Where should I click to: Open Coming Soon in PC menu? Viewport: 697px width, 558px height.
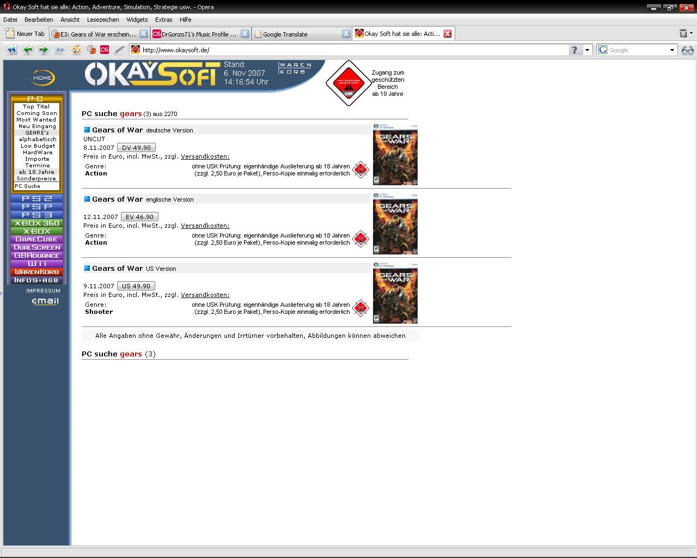36,113
